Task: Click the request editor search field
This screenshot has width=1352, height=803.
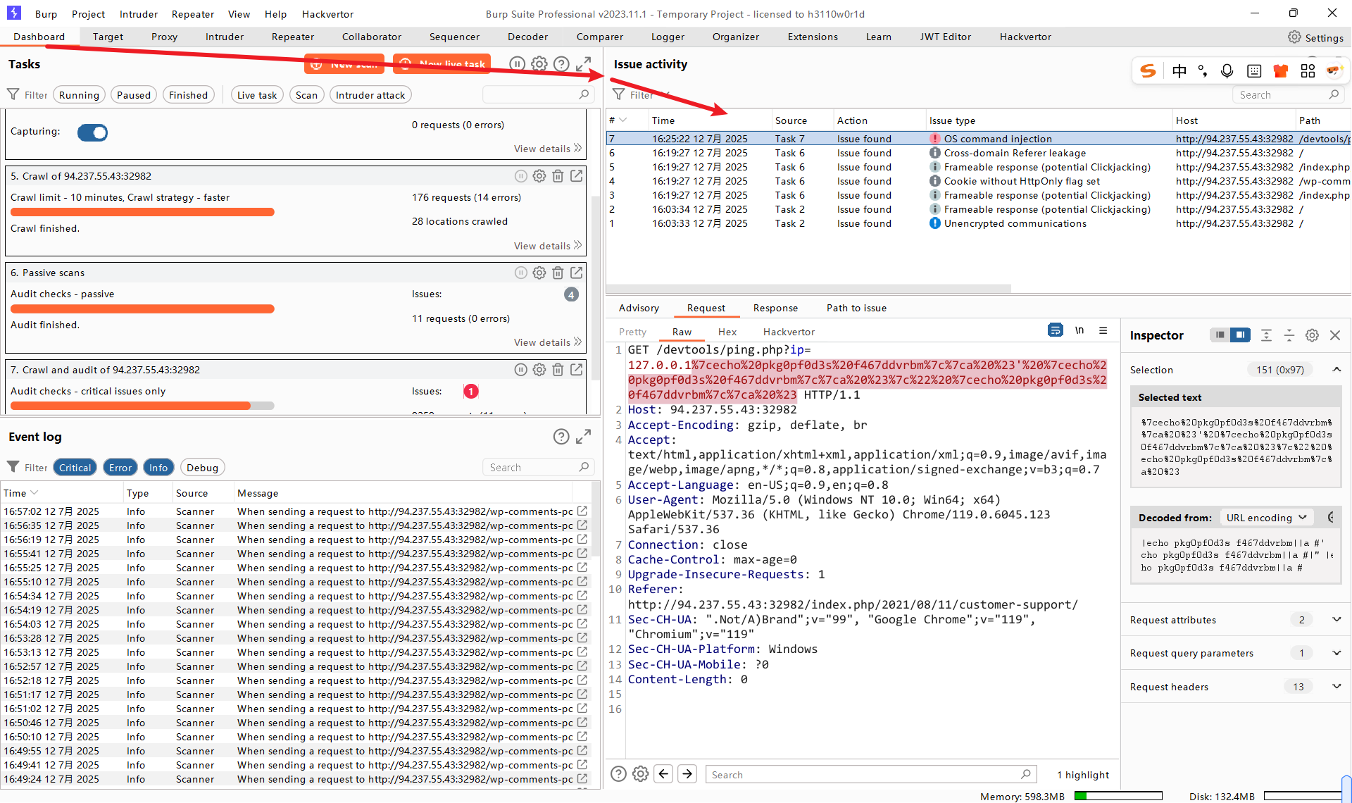Action: [866, 775]
